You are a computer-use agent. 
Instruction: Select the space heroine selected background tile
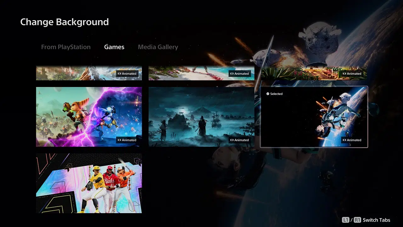point(314,117)
